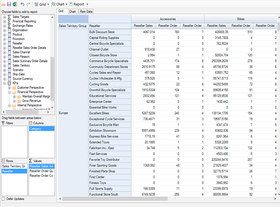Switch to the Raw Data tab
The height and width of the screenshot is (207, 280).
[86, 12]
